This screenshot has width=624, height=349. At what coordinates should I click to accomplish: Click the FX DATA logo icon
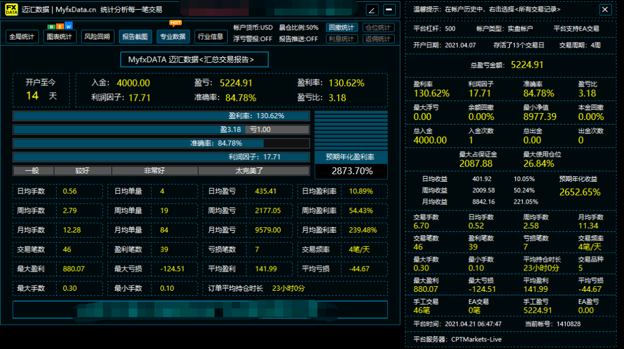coord(11,9)
